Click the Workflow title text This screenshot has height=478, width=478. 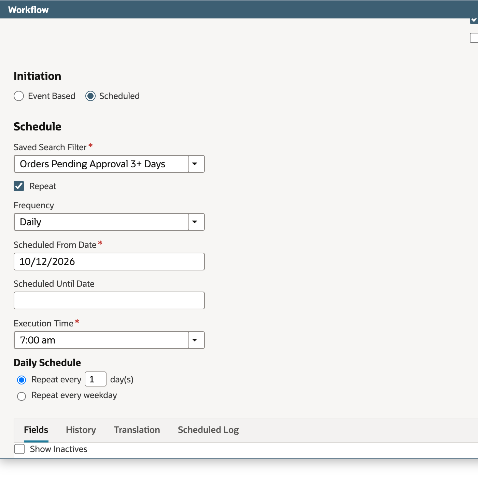28,10
